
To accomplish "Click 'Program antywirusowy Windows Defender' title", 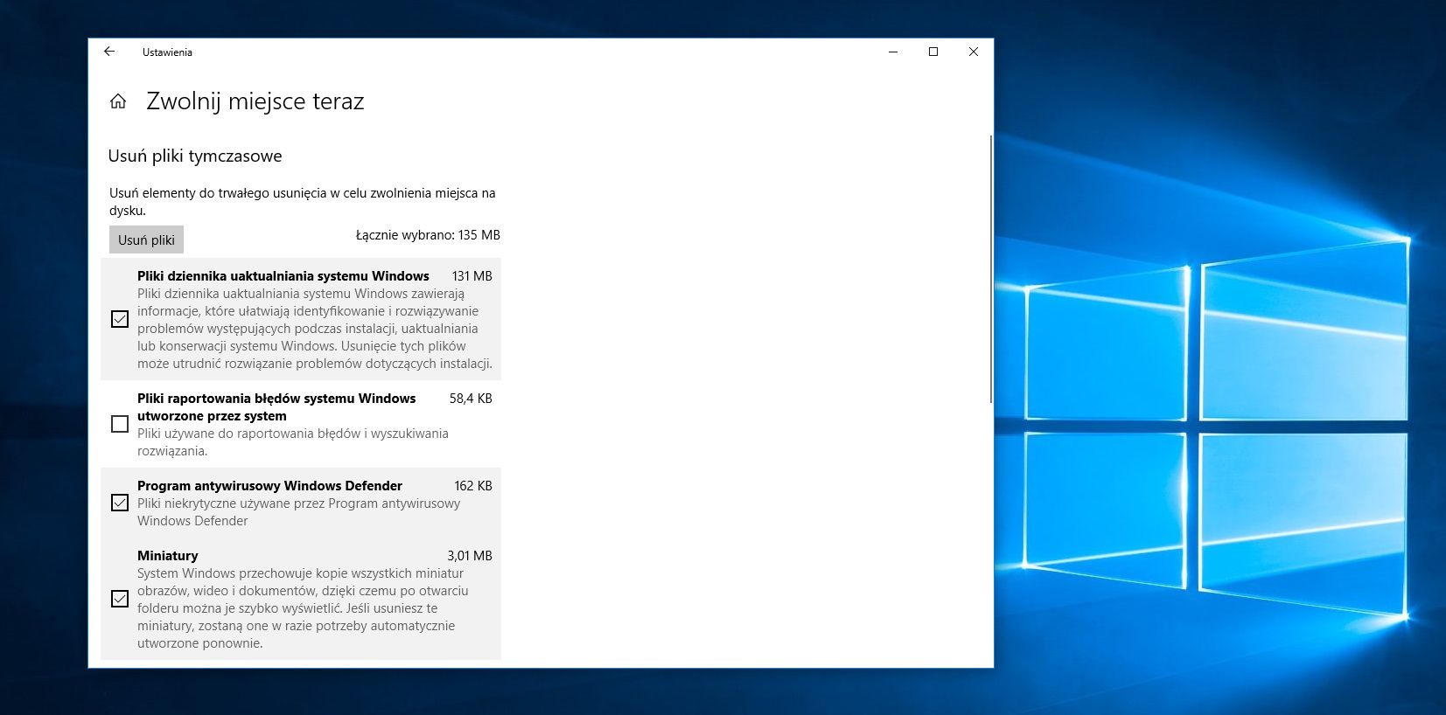I will point(269,486).
